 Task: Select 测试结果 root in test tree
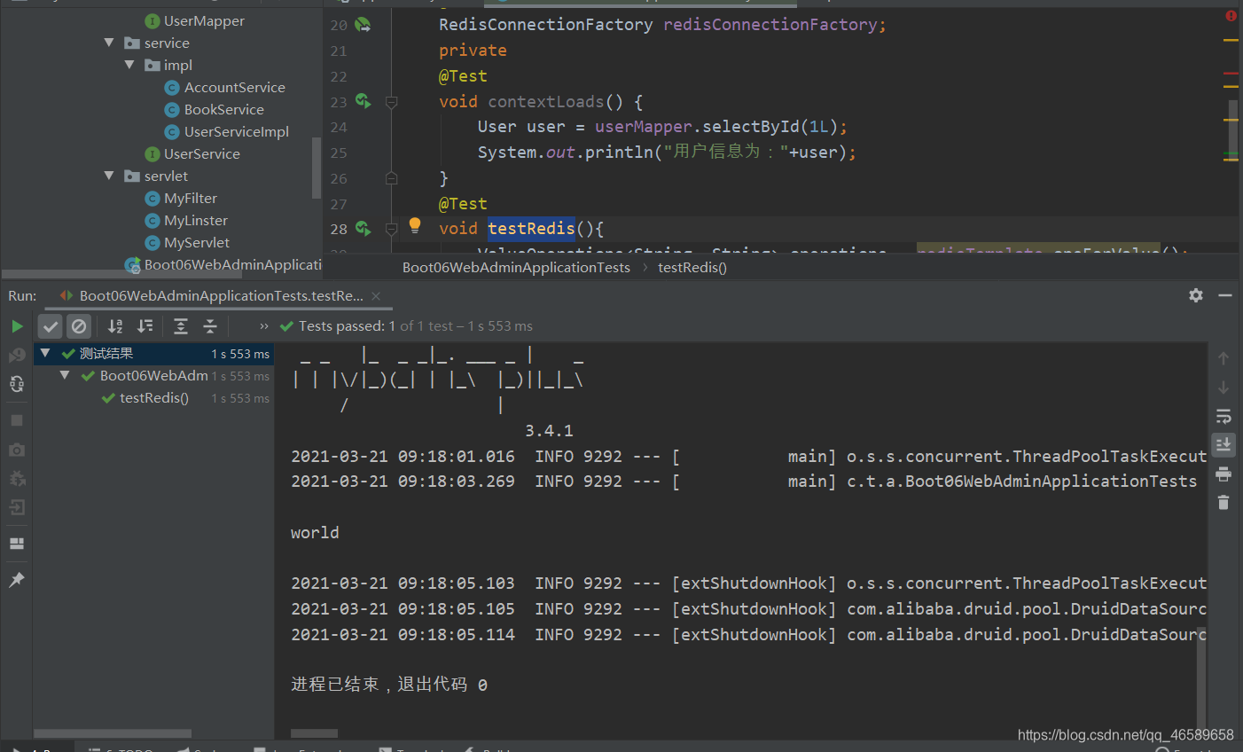coord(154,354)
